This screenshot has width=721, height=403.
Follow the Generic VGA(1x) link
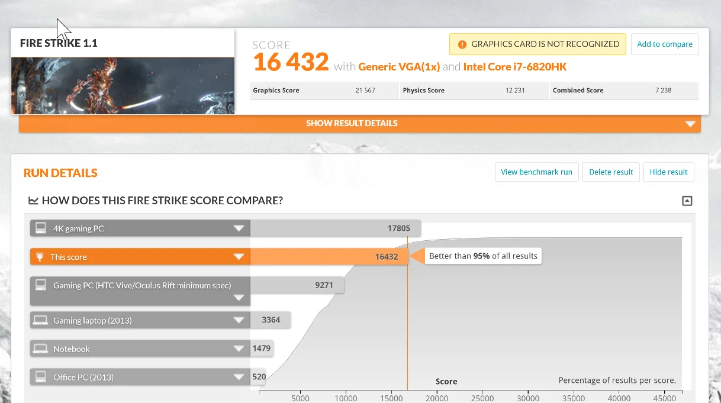399,67
